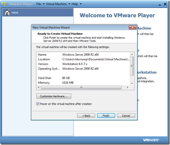This screenshot has height=145, width=170.
Task: Select the Home entry in the library
Action: [38, 12]
